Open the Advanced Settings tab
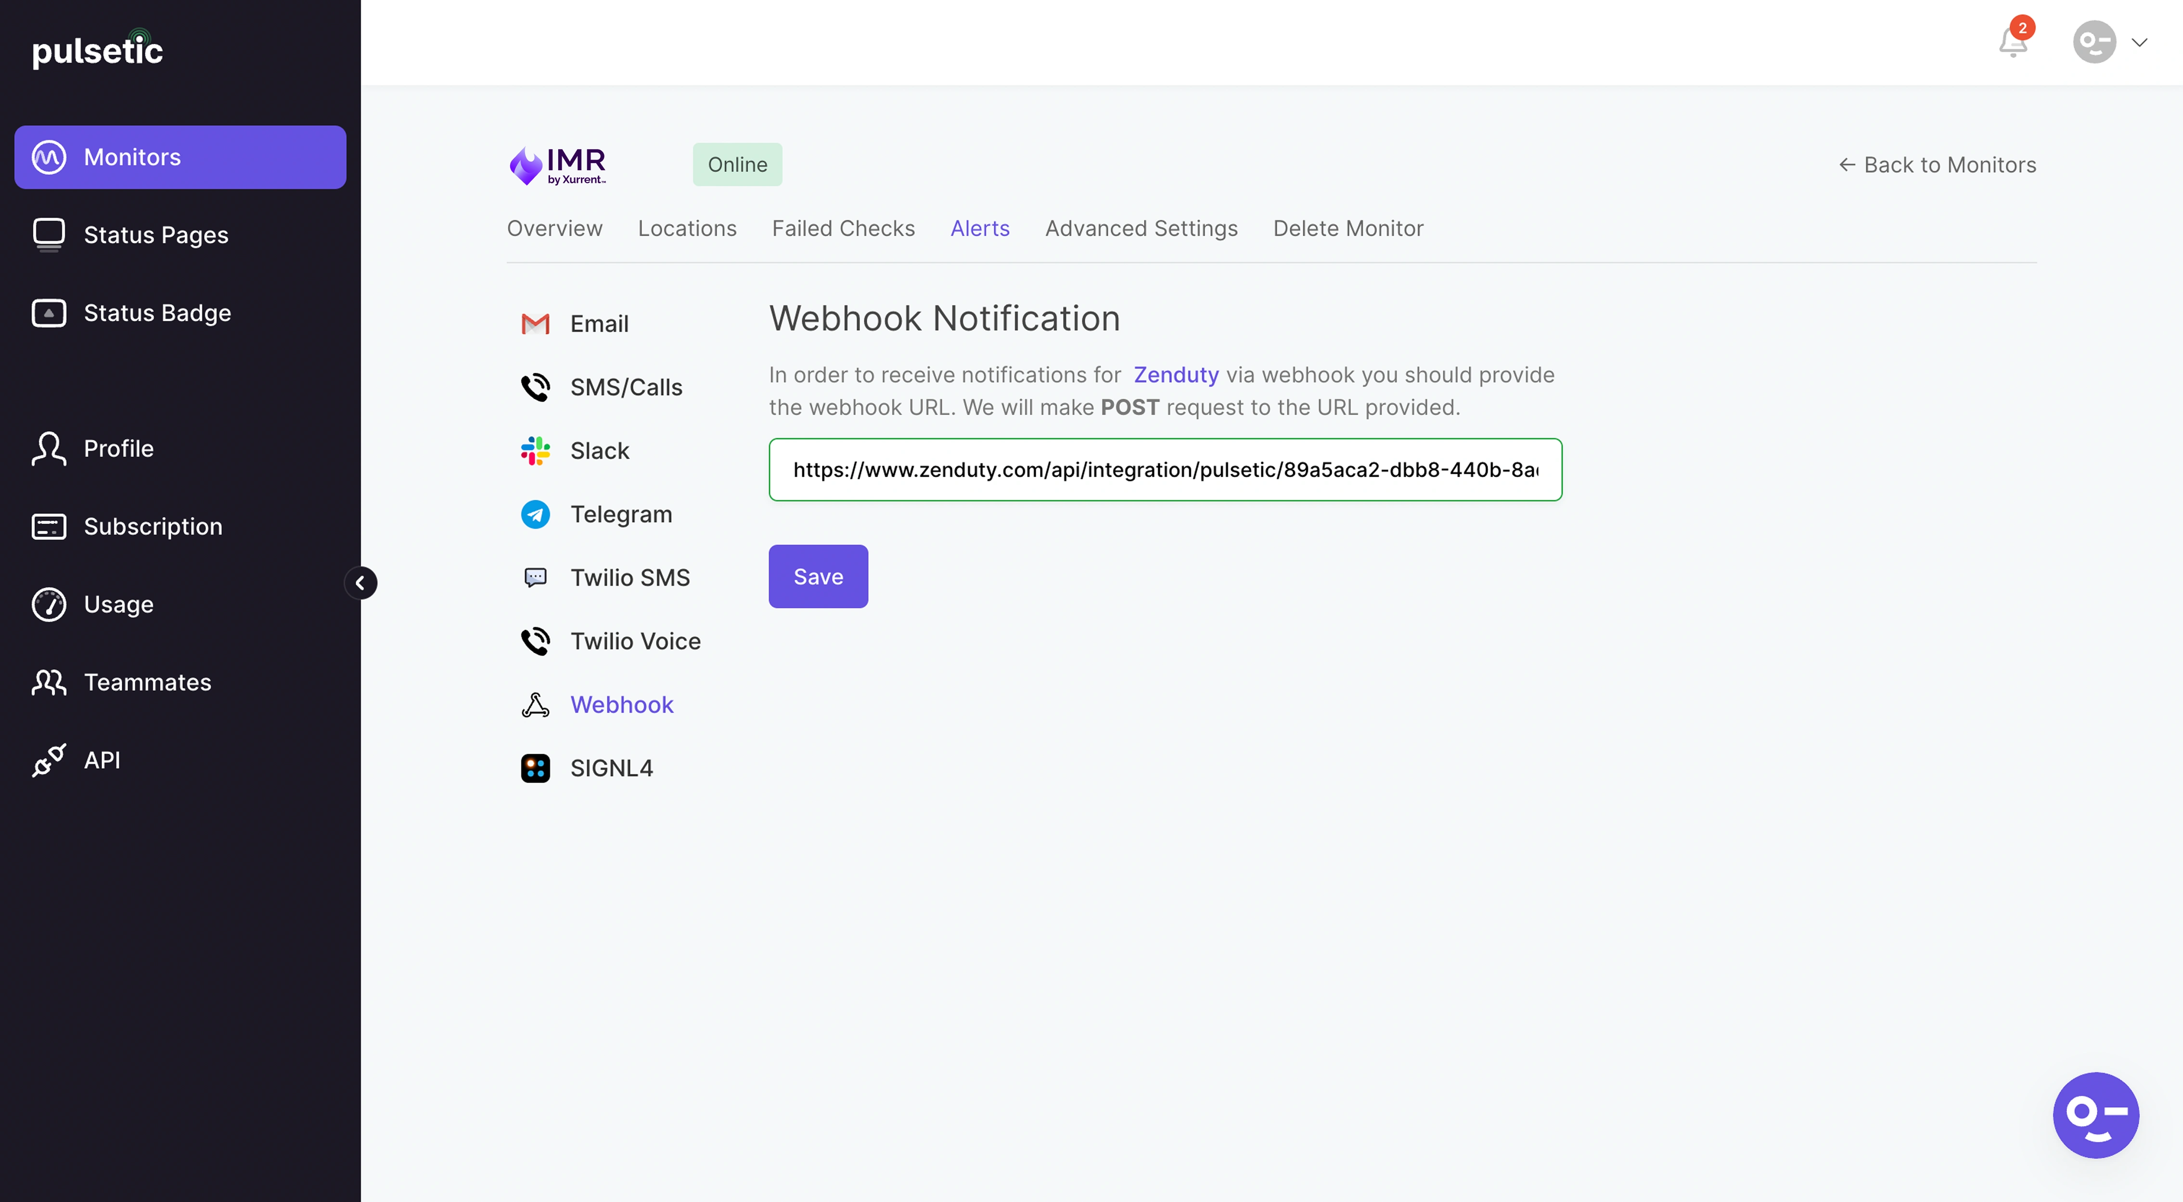Viewport: 2183px width, 1202px height. pos(1141,228)
